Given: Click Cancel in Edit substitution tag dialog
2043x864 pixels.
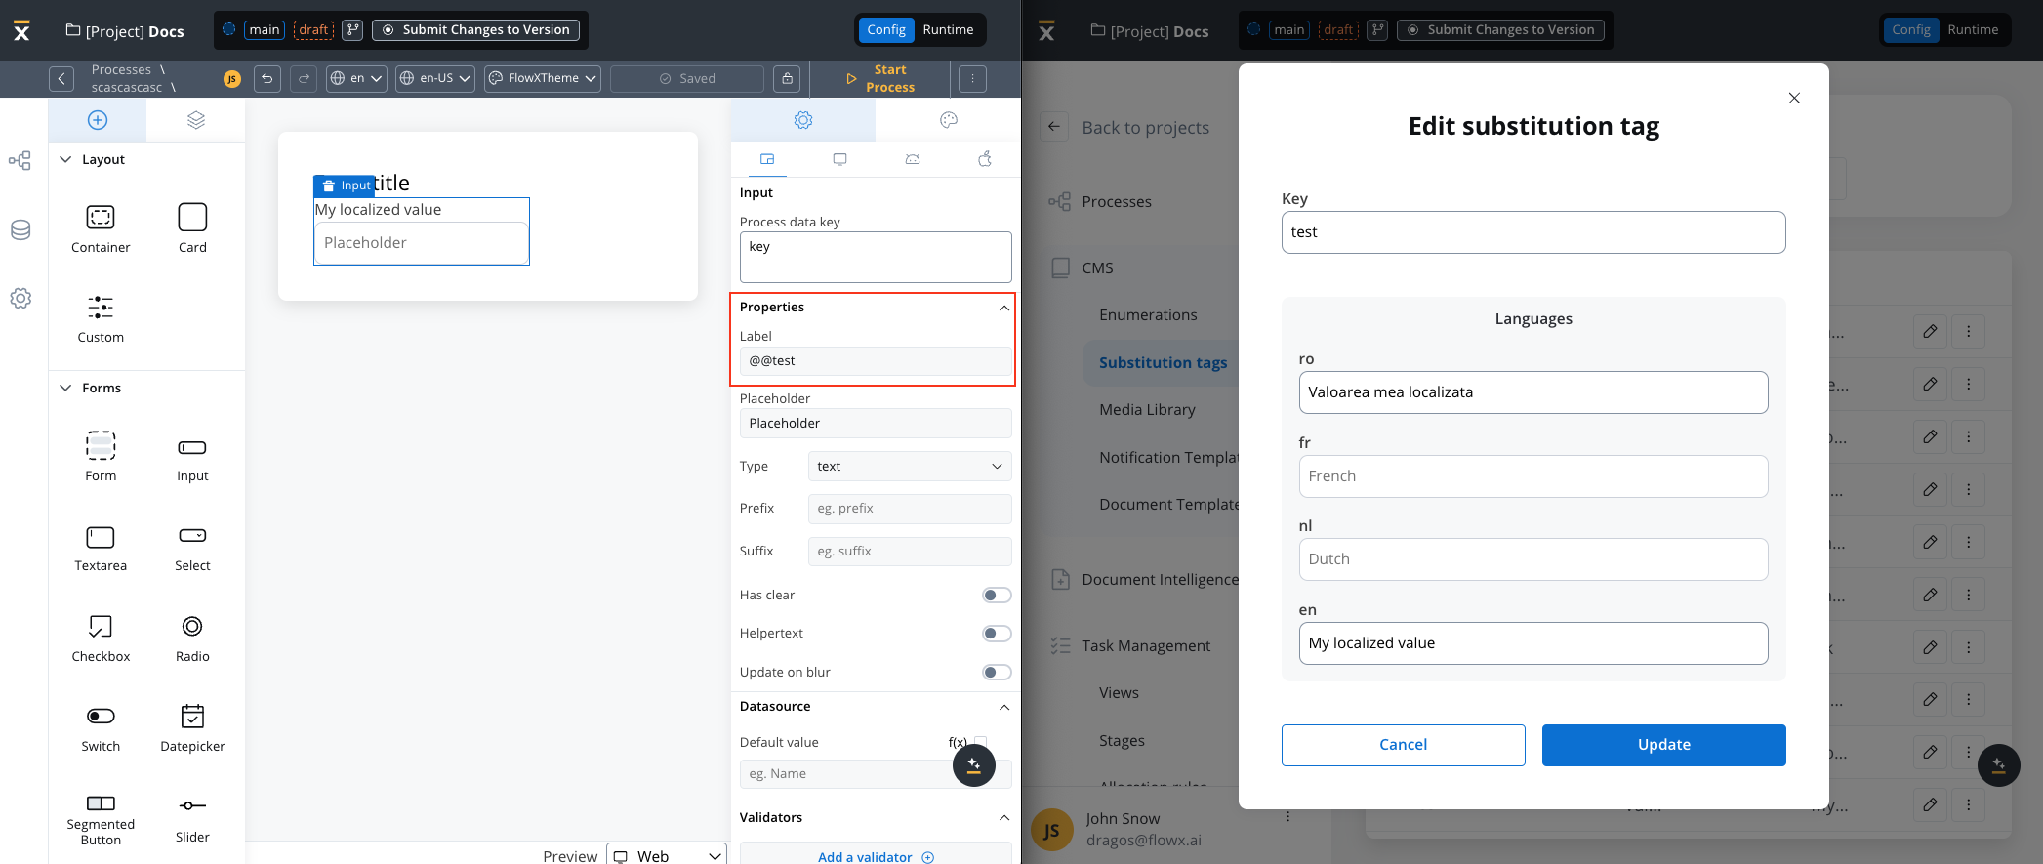Looking at the screenshot, I should 1403,745.
